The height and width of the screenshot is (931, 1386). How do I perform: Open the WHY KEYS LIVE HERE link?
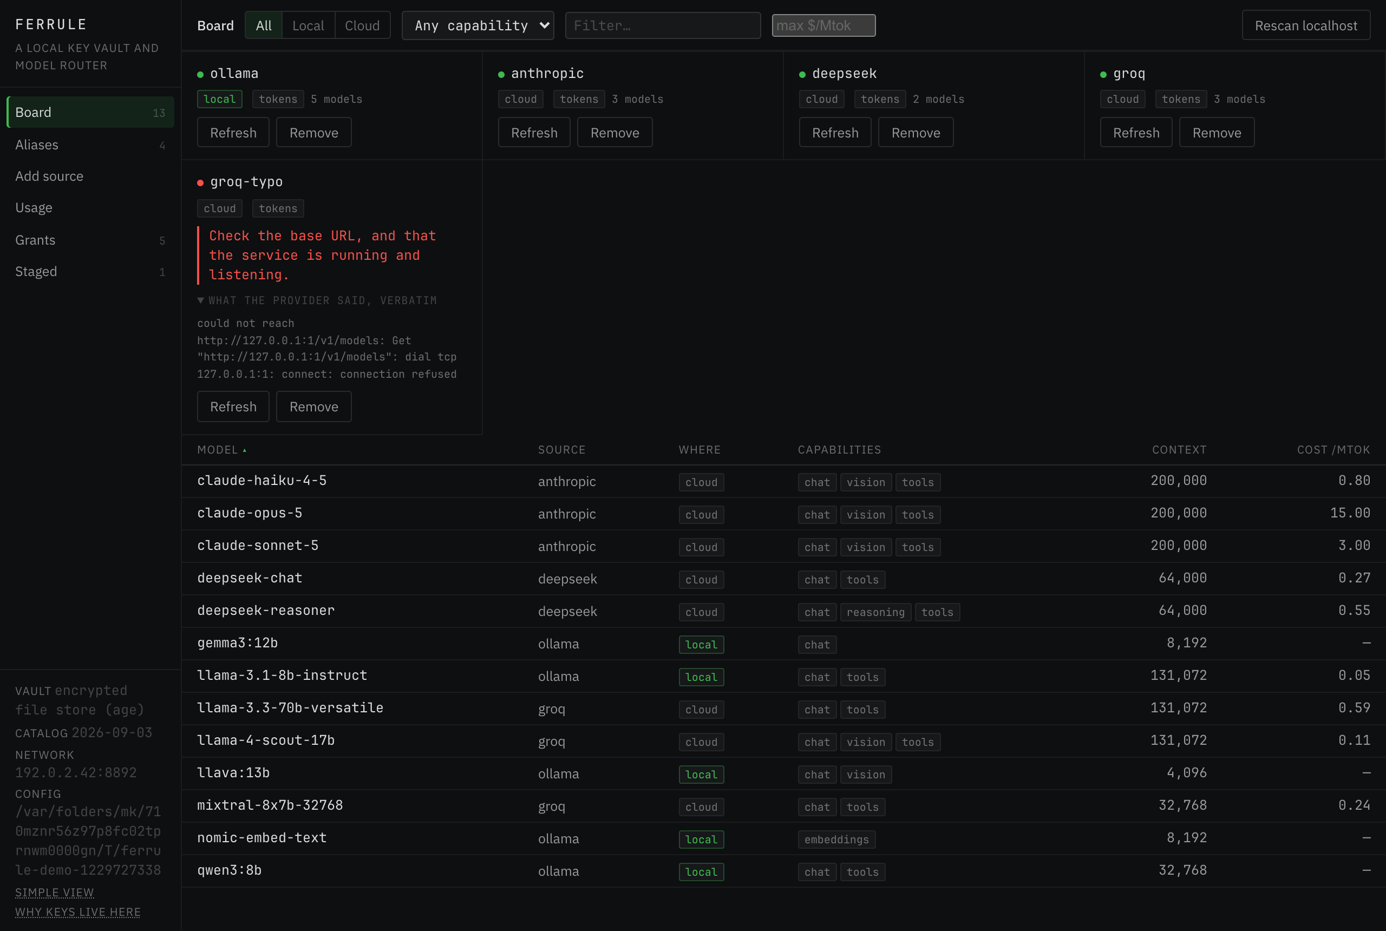(78, 912)
